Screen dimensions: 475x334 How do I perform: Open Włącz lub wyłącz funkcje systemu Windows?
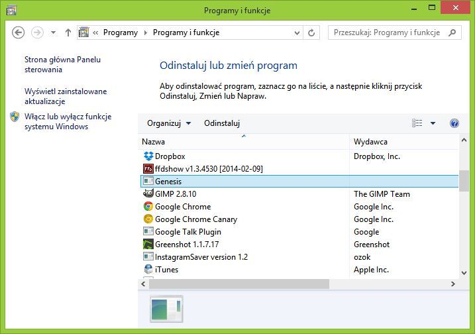click(68, 121)
